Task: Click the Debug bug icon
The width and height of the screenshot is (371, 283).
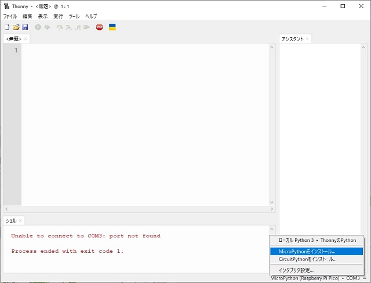Action: pyautogui.click(x=47, y=27)
